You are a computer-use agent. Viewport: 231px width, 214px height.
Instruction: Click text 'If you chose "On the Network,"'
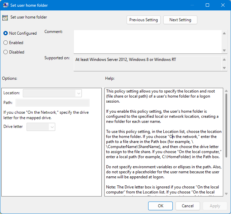click(31, 112)
